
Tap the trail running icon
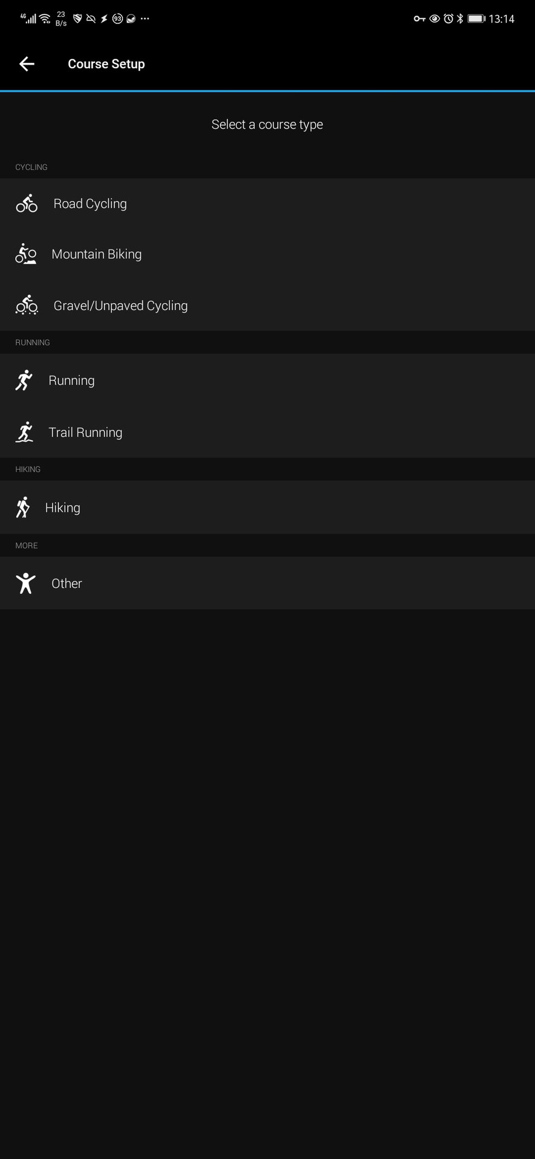[24, 432]
